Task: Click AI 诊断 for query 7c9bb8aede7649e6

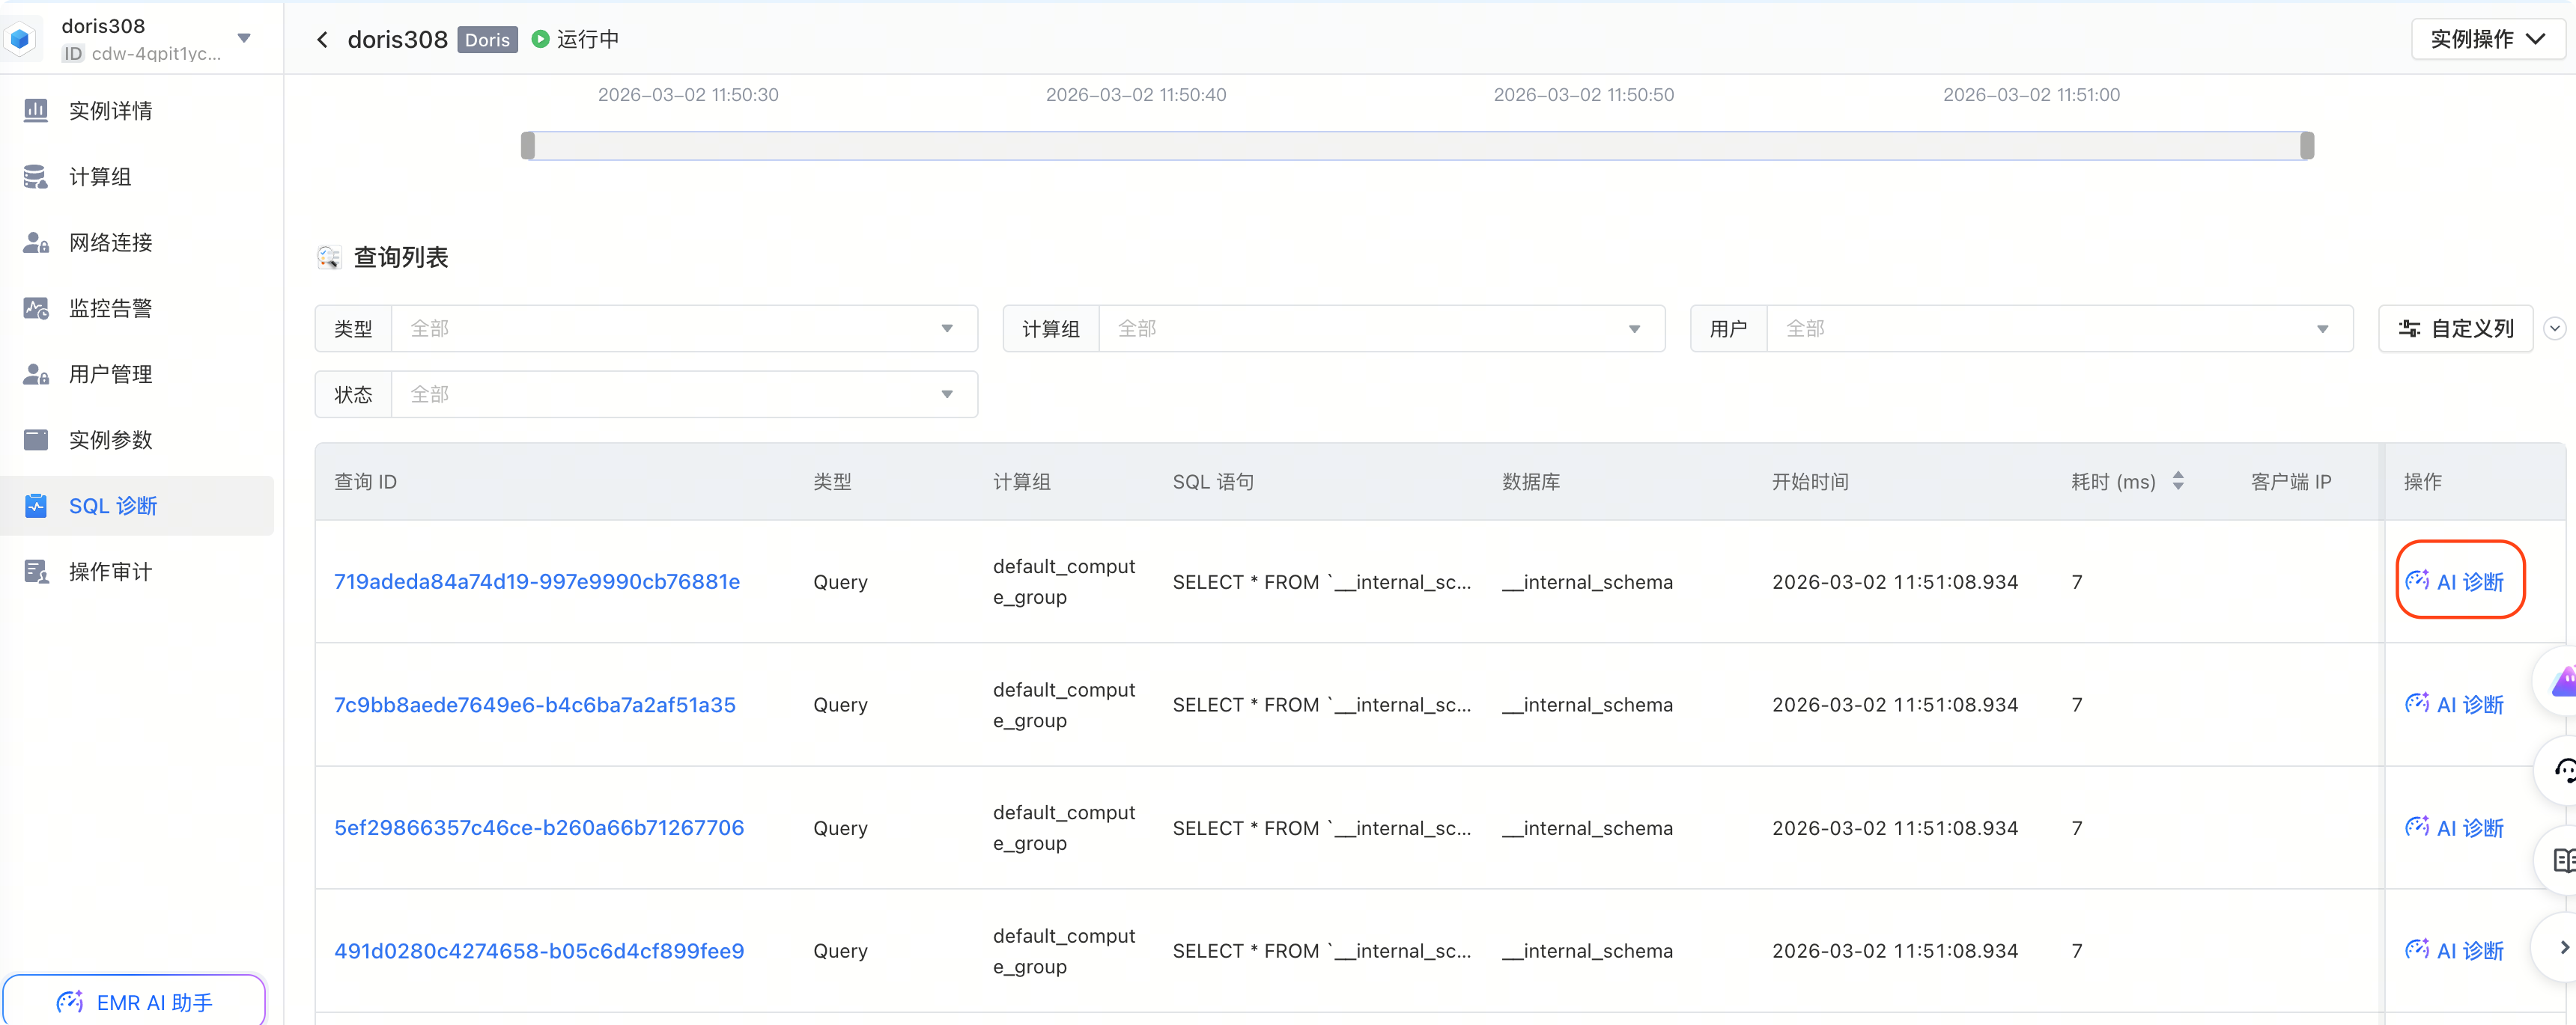Action: pos(2455,706)
